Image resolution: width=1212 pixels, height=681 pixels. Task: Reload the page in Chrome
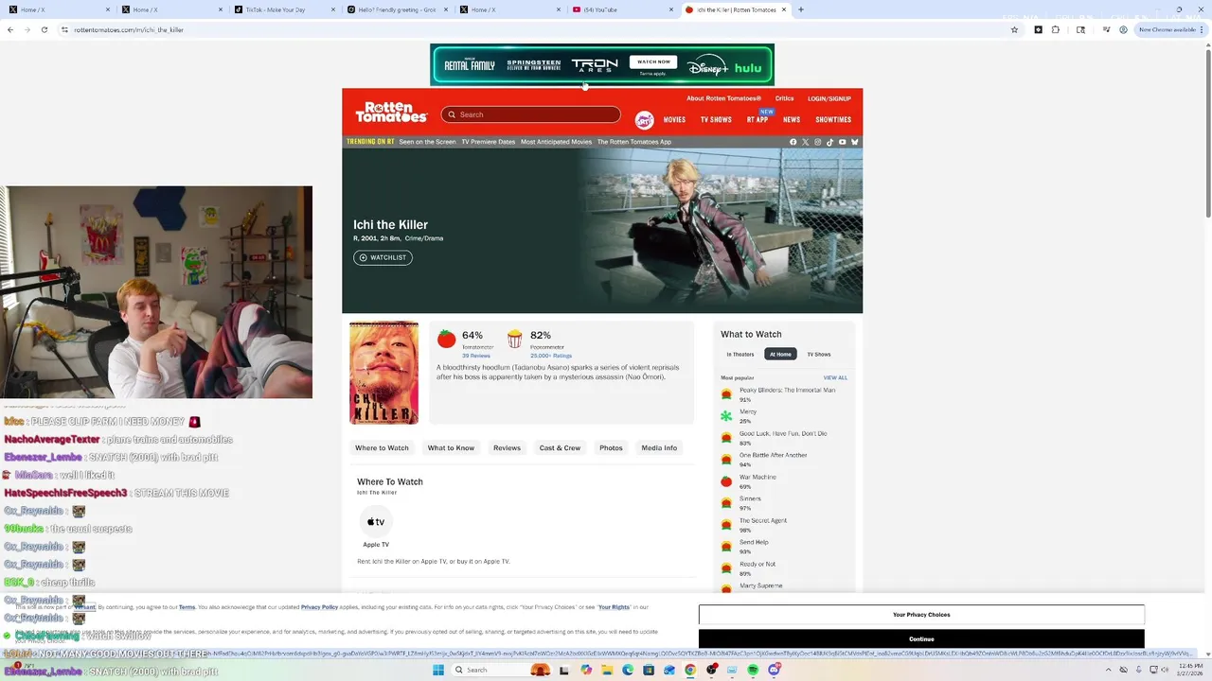pos(44,29)
